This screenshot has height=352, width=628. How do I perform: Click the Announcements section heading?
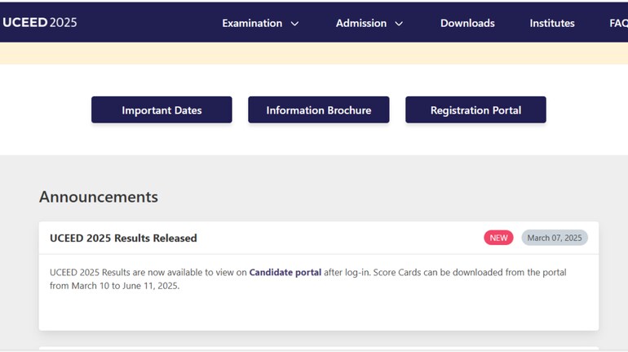pyautogui.click(x=99, y=197)
